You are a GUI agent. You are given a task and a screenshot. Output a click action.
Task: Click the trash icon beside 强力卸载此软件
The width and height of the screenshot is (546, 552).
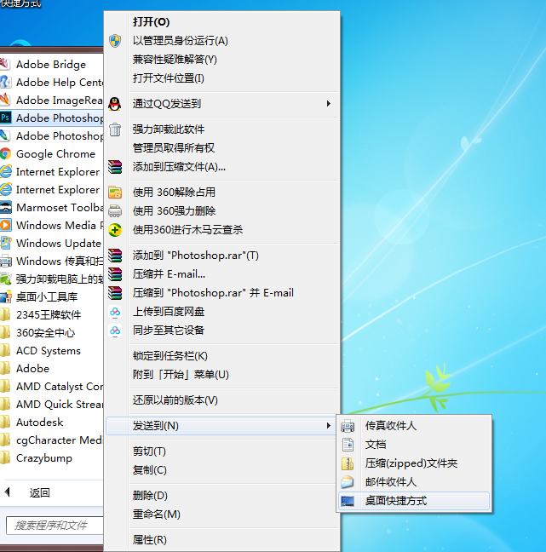[115, 129]
